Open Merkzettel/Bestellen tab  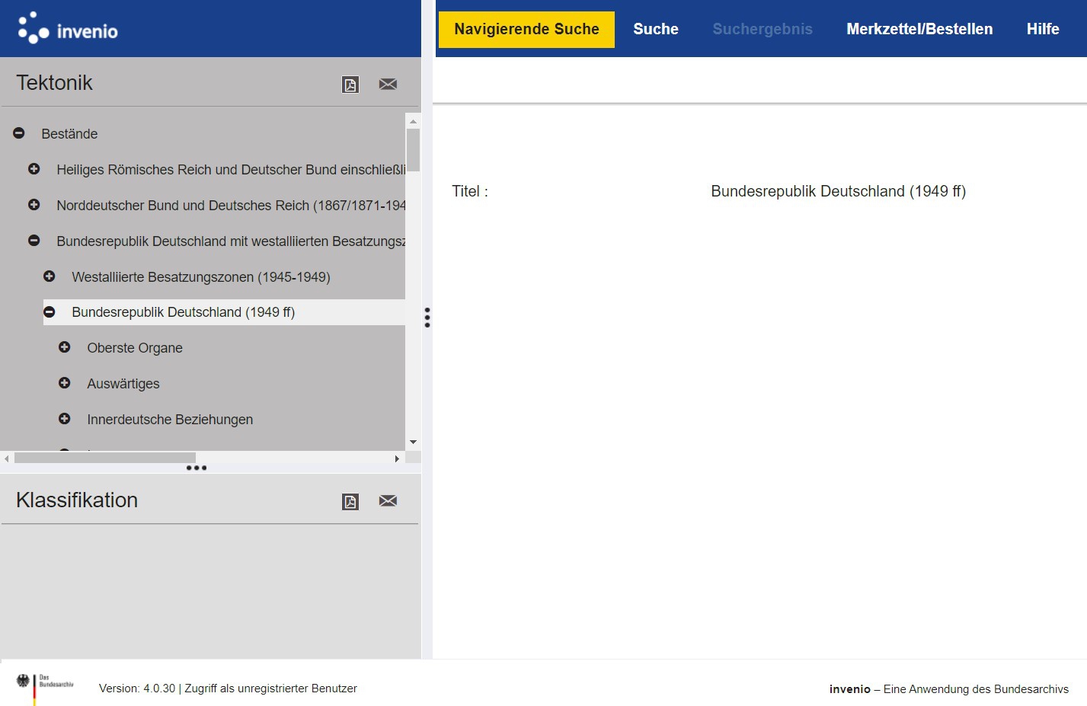coord(919,29)
